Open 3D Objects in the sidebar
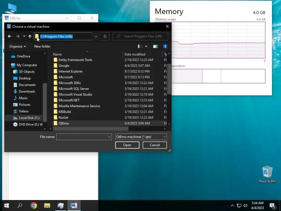The height and width of the screenshot is (211, 281). click(x=27, y=72)
